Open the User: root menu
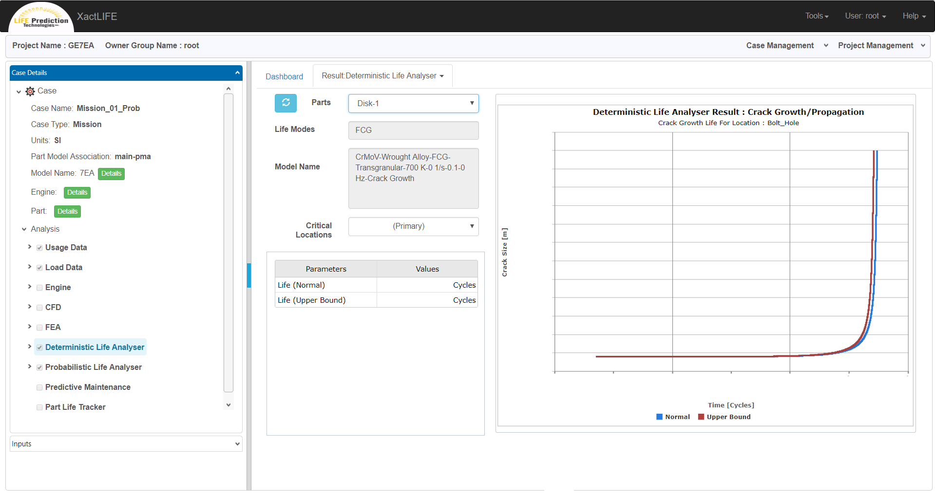This screenshot has width=935, height=495. (865, 16)
